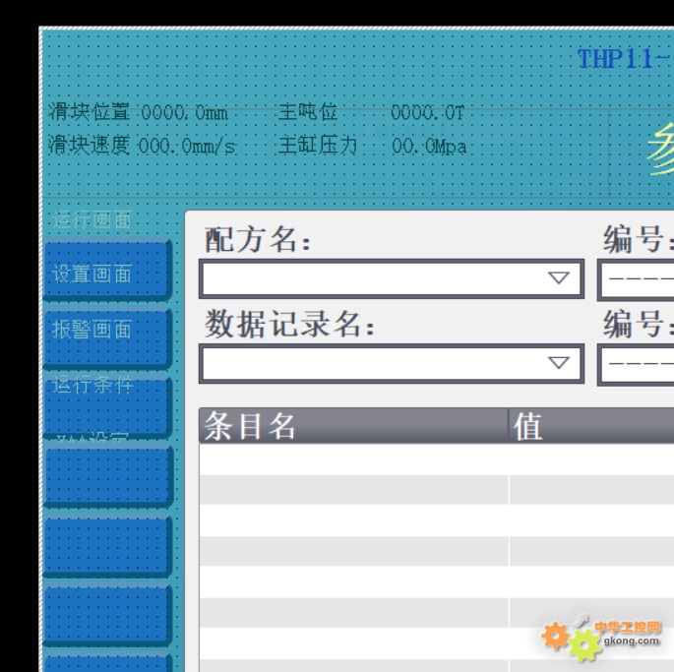The image size is (674, 672).
Task: Expand the 配方名 dropdown arrow
Action: (x=559, y=278)
